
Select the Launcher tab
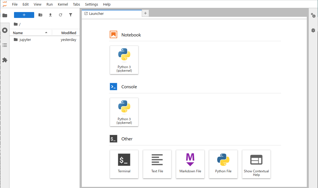pyautogui.click(x=112, y=13)
